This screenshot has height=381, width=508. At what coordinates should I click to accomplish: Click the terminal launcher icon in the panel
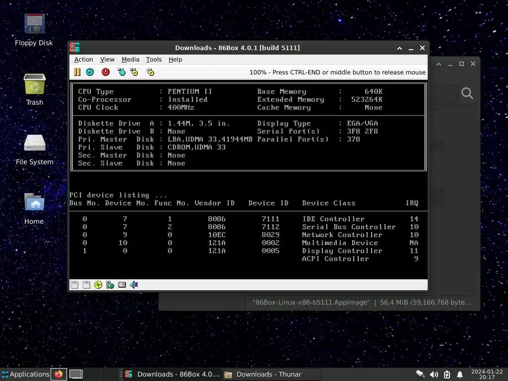76,374
